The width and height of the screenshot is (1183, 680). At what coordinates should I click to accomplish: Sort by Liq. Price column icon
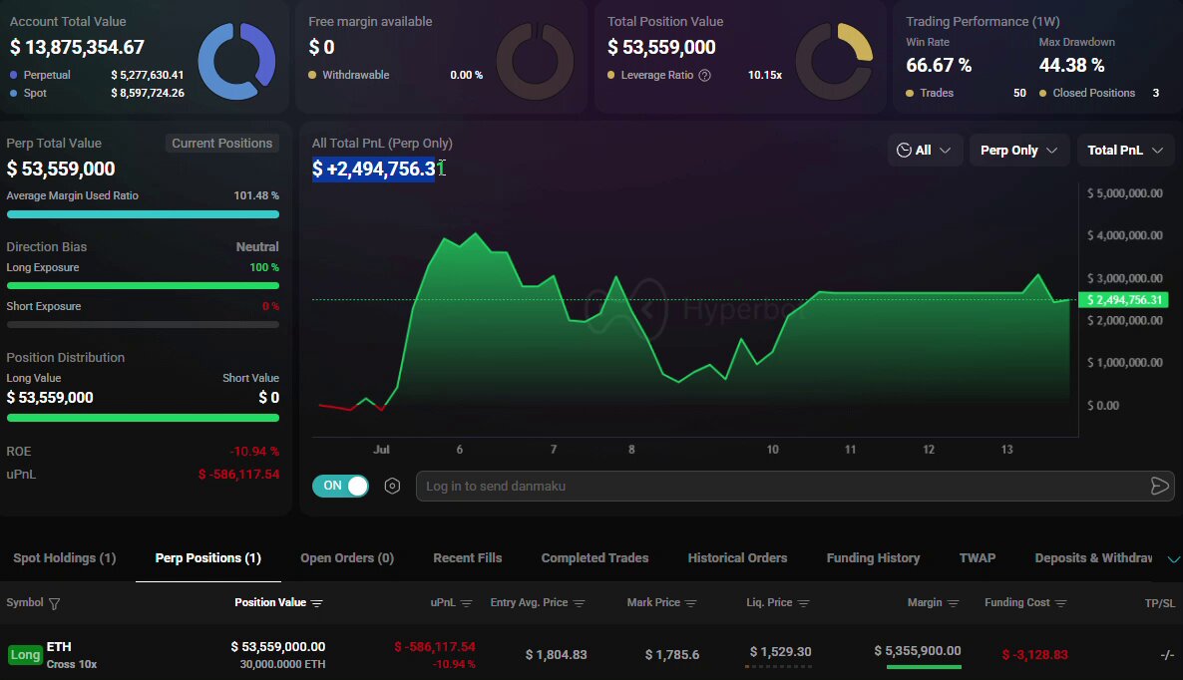[x=804, y=603]
